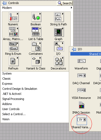
Task: Open the Array, Matrix subpalette
Action: pos(14,32)
